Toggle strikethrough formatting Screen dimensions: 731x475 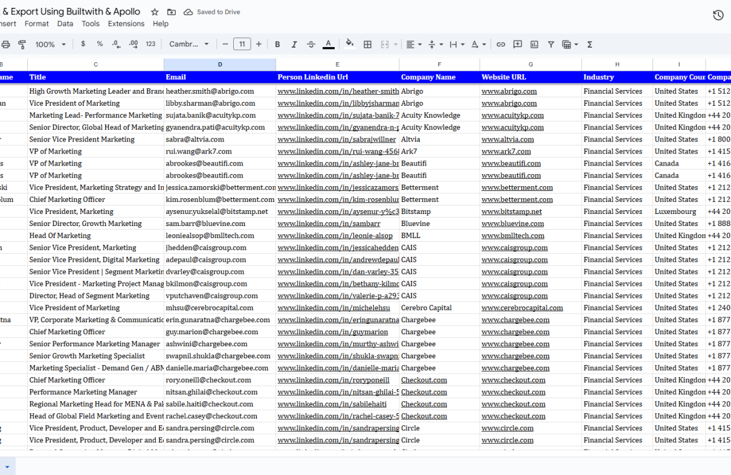point(311,44)
